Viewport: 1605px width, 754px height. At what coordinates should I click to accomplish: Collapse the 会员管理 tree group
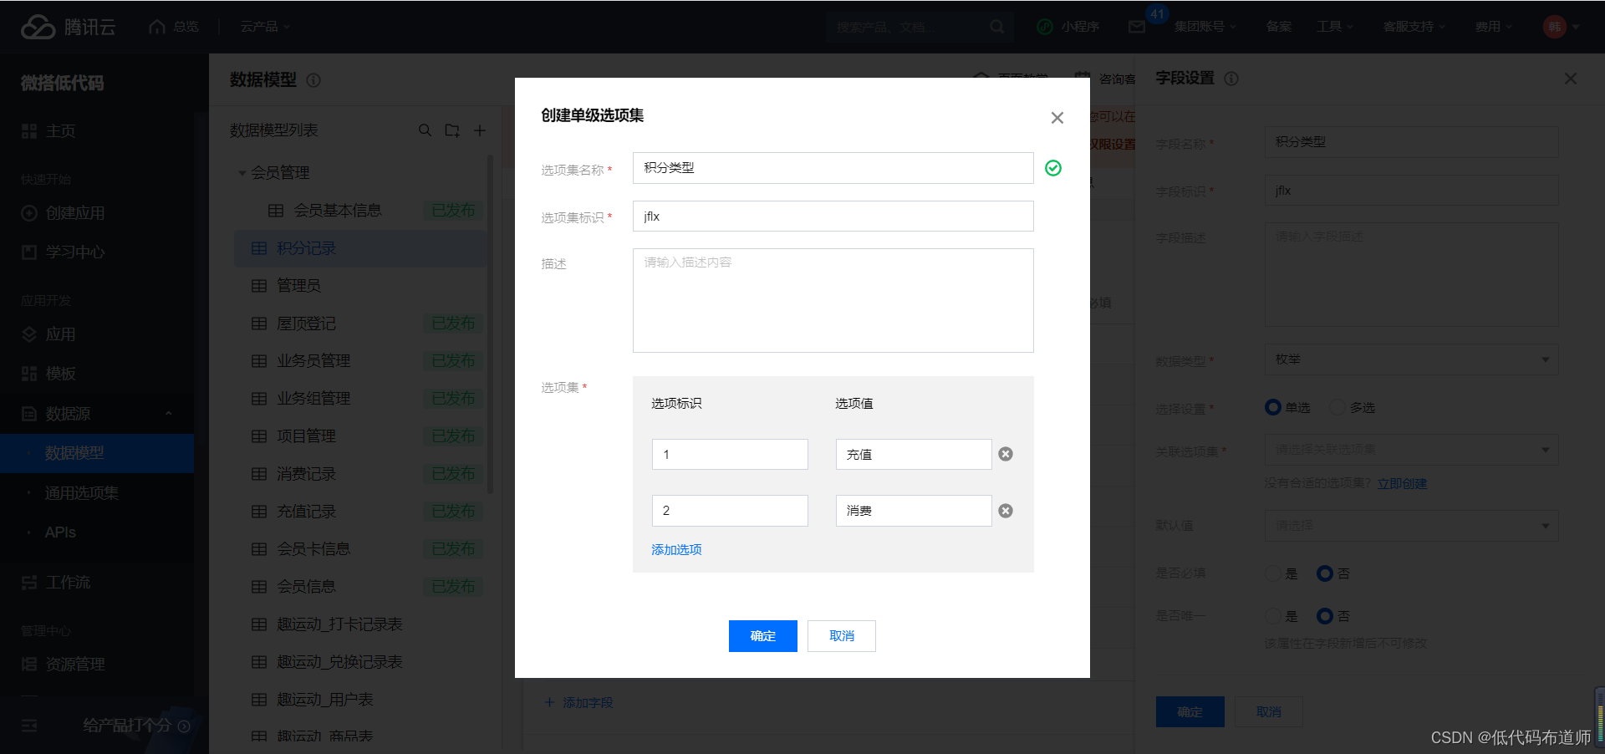click(x=242, y=173)
